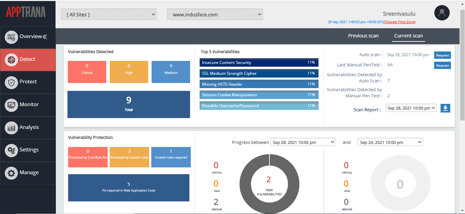465x214 pixels.
Task: Open the All Sites dropdown
Action: point(109,14)
